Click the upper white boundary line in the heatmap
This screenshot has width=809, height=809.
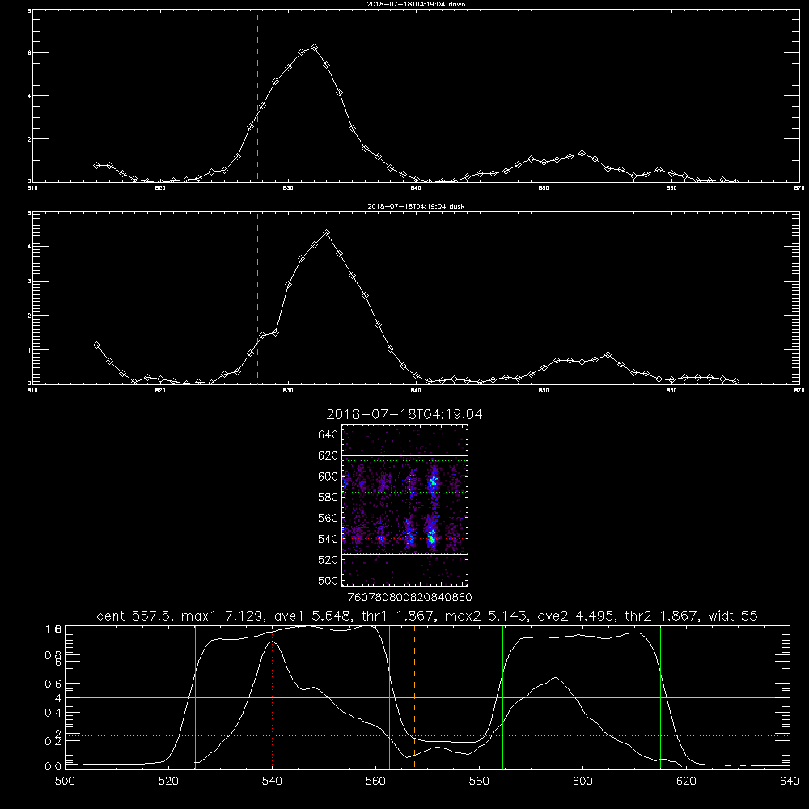coord(405,455)
